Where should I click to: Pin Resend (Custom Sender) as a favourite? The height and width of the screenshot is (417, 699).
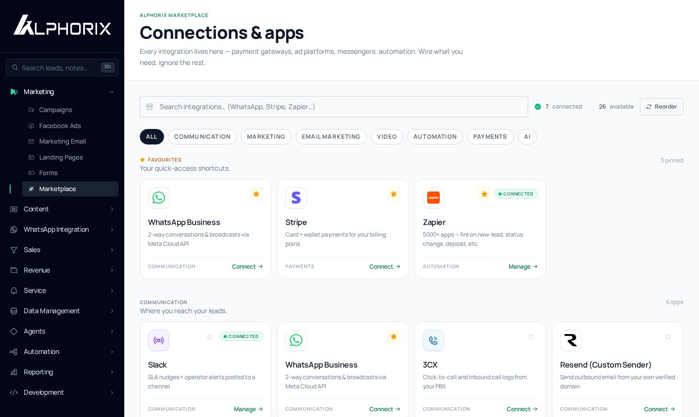668,337
